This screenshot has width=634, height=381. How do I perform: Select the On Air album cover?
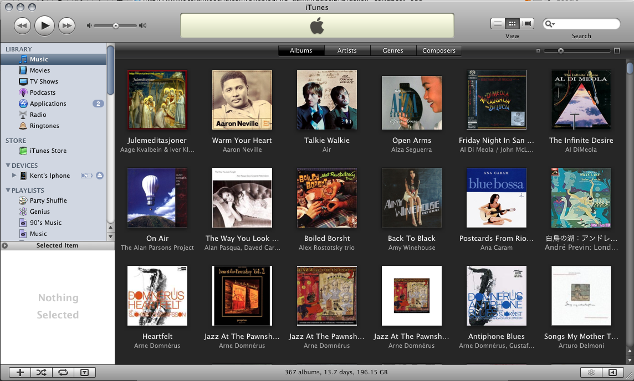(x=157, y=198)
